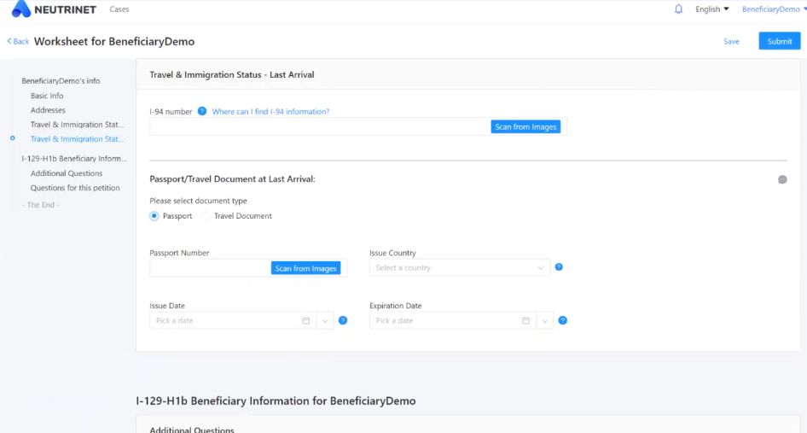Open the comment bubble icon for Passport section
This screenshot has width=807, height=433.
[x=782, y=179]
